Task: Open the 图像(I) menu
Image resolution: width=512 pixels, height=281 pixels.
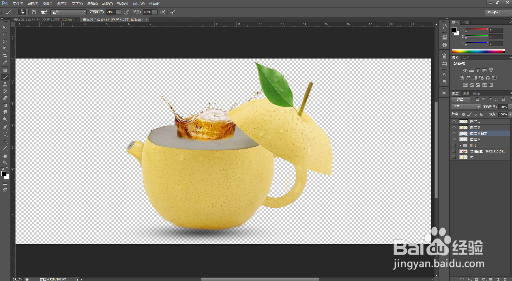Action: coord(47,4)
